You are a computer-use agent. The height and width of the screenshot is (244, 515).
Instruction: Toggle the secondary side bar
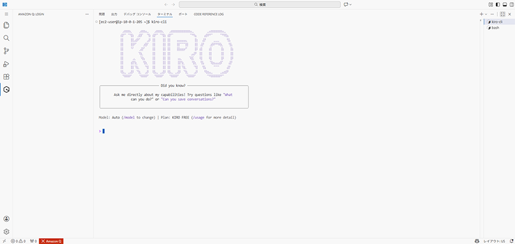click(511, 5)
